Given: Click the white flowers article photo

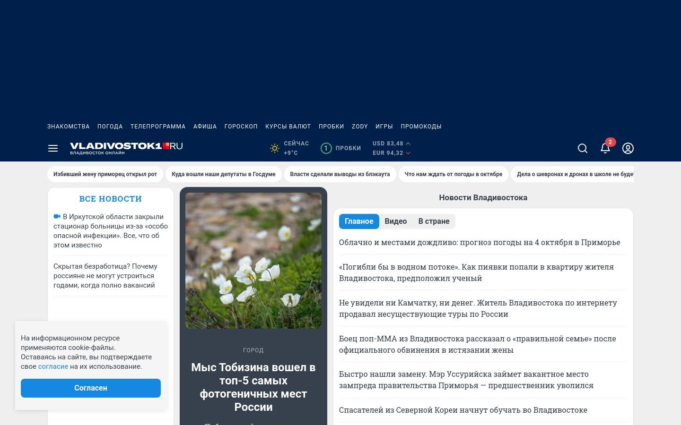Looking at the screenshot, I should click(x=253, y=261).
